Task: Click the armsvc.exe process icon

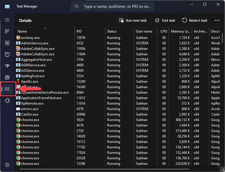Action: pos(18,109)
